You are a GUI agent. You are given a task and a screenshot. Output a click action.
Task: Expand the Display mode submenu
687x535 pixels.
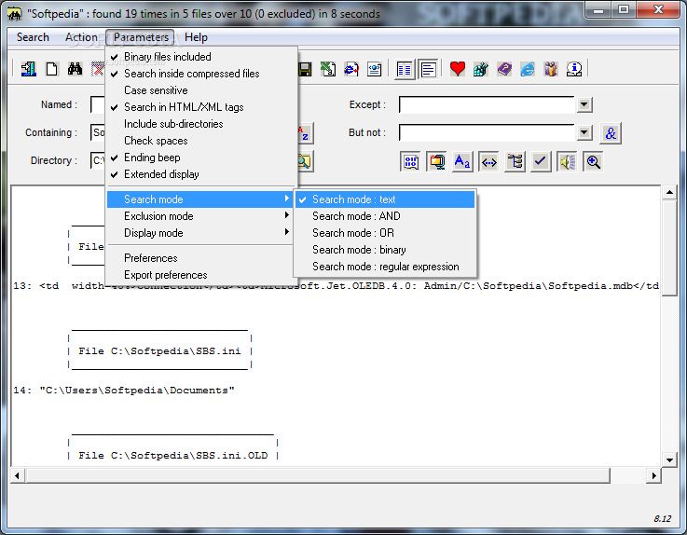199,233
